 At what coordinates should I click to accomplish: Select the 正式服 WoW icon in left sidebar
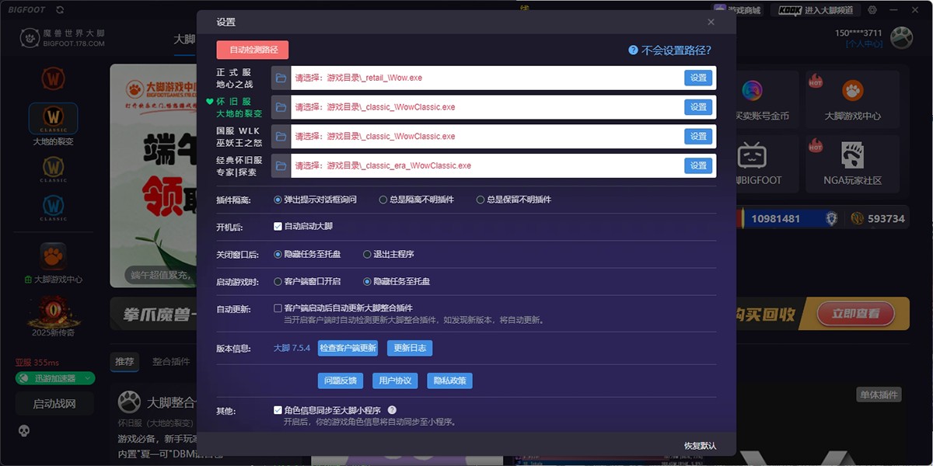(52, 78)
